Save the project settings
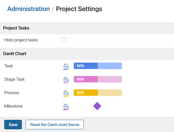 (x=13, y=125)
